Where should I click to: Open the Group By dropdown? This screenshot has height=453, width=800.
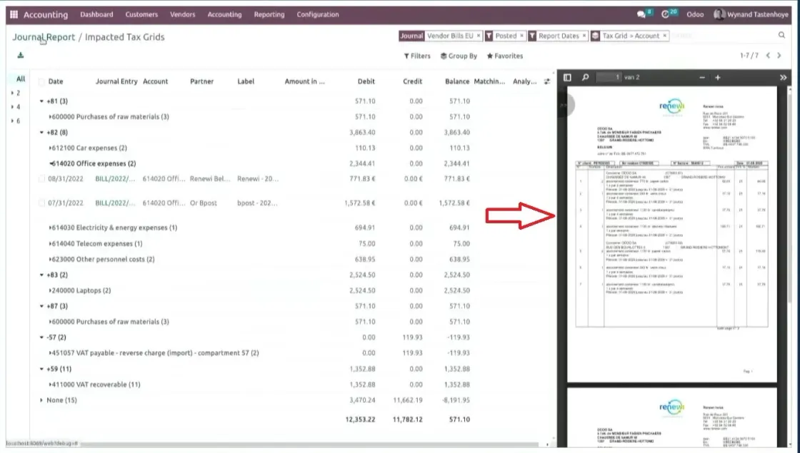459,56
